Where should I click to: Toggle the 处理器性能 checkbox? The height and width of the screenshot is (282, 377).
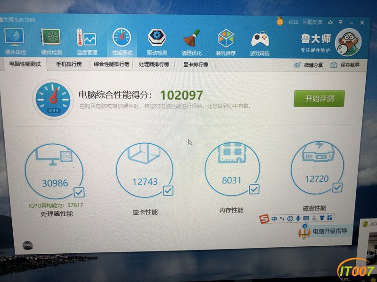click(79, 192)
